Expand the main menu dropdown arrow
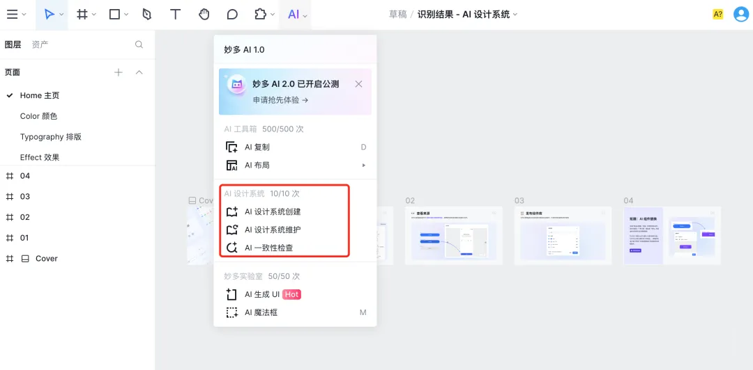 pyautogui.click(x=24, y=15)
